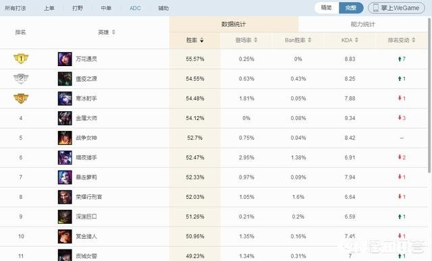Viewport: 432px width, 261px height.
Task: Click the 1.38% ban rate cell
Action: pos(298,158)
